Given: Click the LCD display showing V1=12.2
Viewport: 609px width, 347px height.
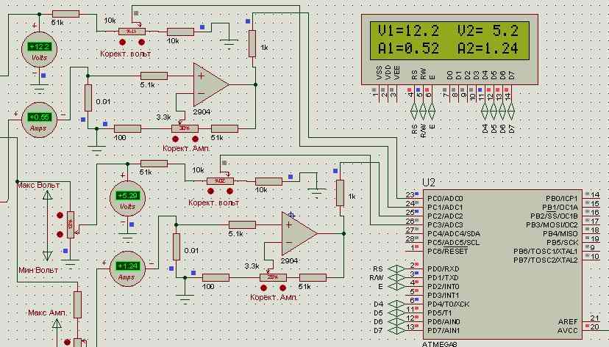Looking at the screenshot, I should 448,40.
